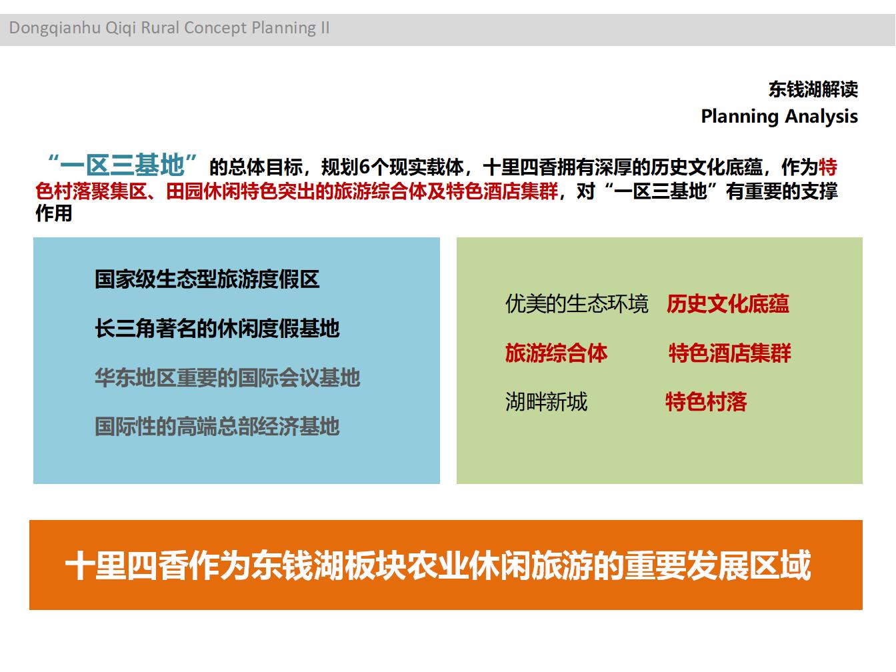Click the red label '历史文化底蕴' in the green box
The height and width of the screenshot is (672, 896).
727,304
